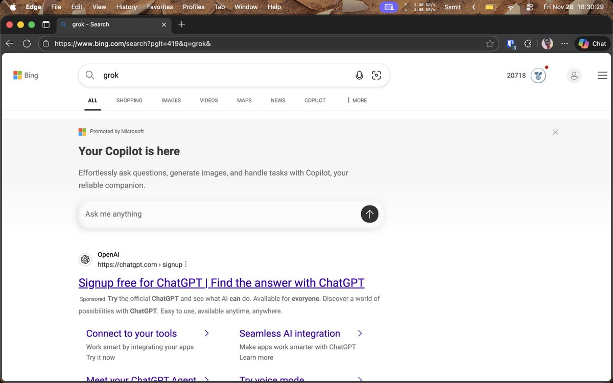Open the Edge application menu
Screen dimensions: 613x383
coord(34,7)
